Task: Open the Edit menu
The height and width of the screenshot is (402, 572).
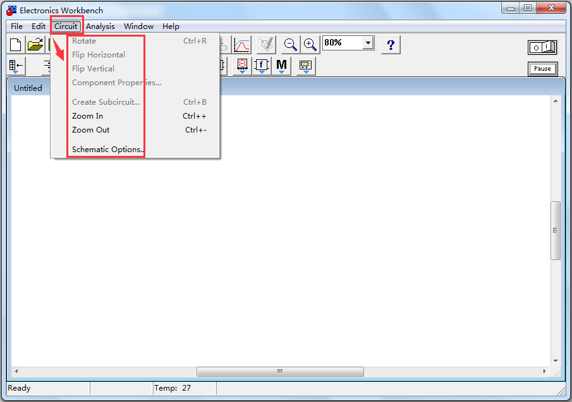Action: pos(39,27)
